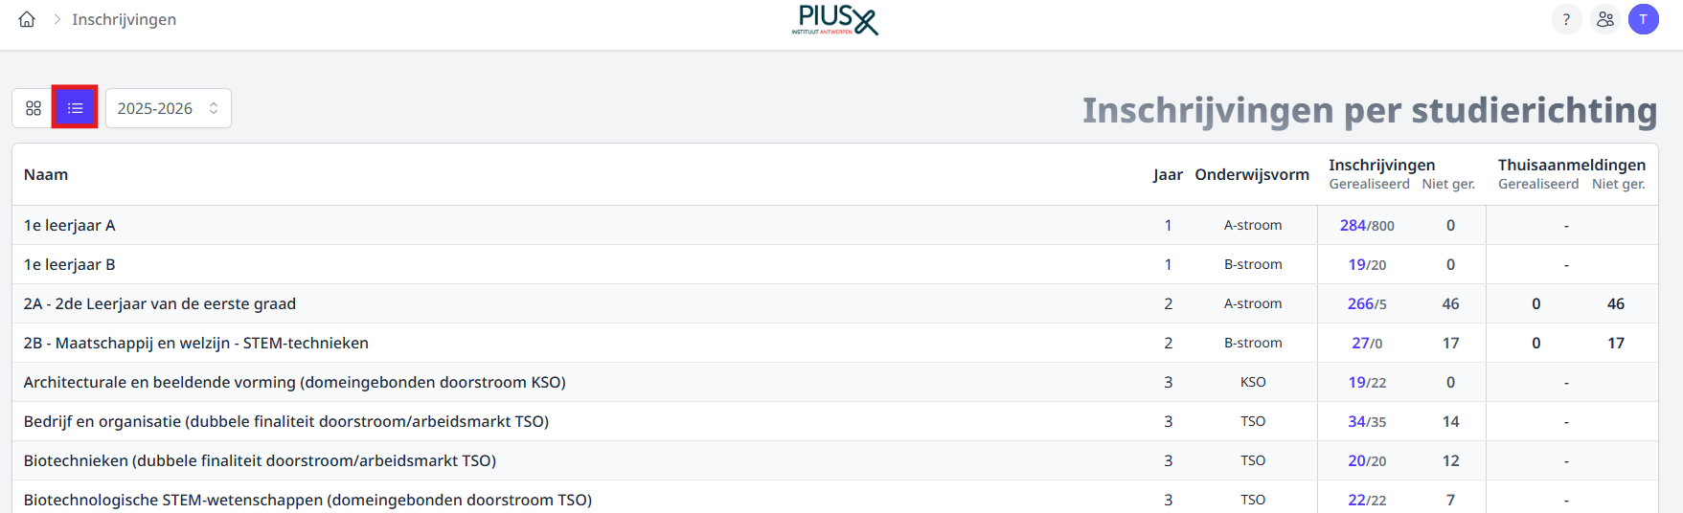Open 27 enrollments for 2B row
This screenshot has height=513, width=1683.
(1360, 343)
